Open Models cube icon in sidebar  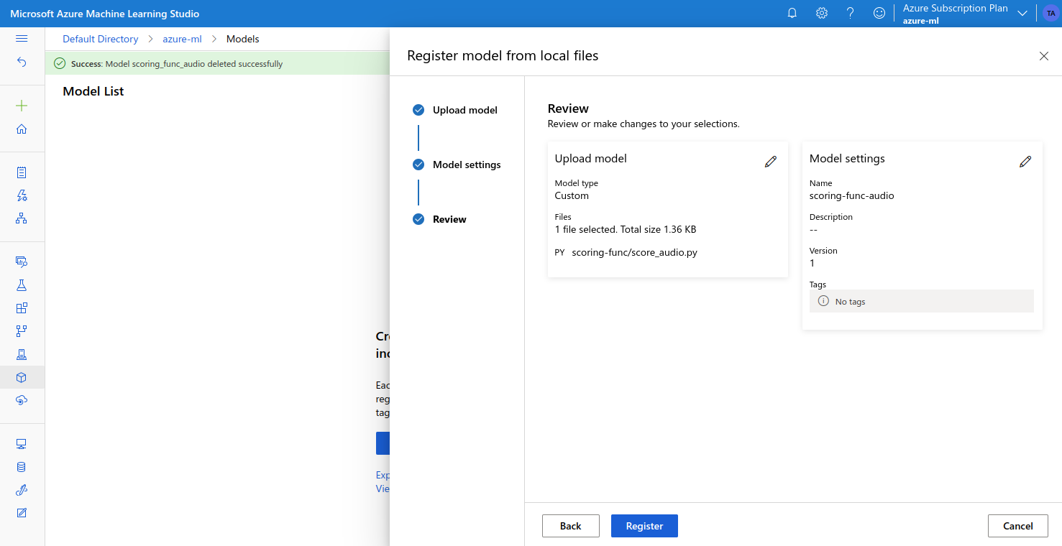point(22,377)
